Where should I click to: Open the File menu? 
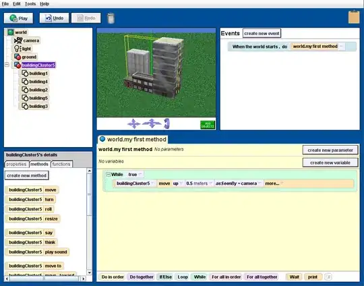tap(5, 4)
